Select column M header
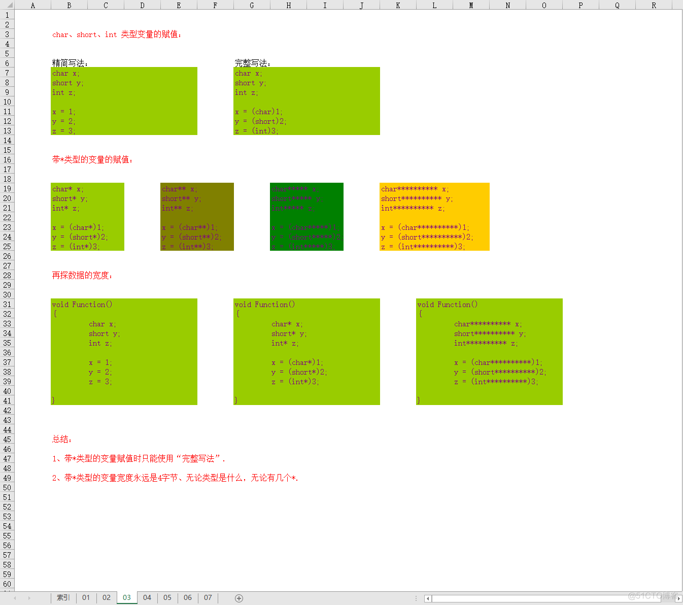This screenshot has height=605, width=683. tap(471, 5)
